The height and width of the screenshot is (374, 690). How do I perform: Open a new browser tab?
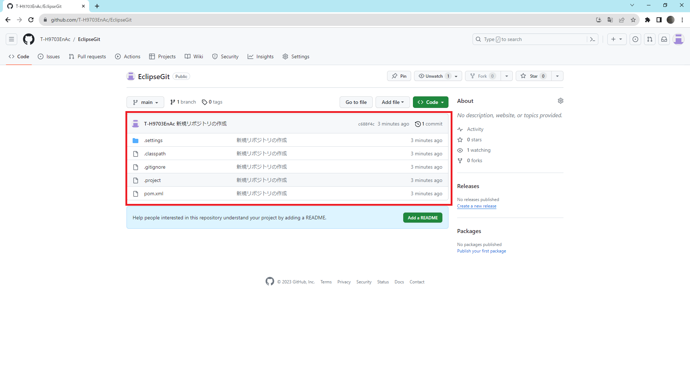97,6
